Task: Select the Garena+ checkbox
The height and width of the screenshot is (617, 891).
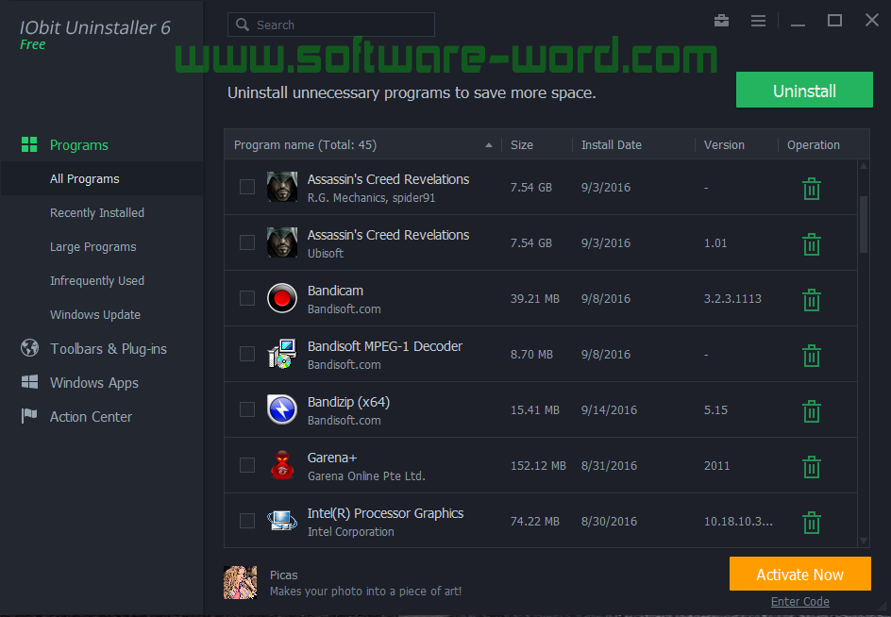Action: click(x=247, y=465)
